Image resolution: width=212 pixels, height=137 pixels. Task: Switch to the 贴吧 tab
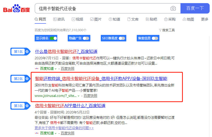(151, 19)
